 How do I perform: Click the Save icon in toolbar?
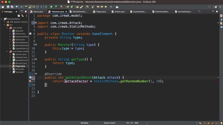(8, 7)
